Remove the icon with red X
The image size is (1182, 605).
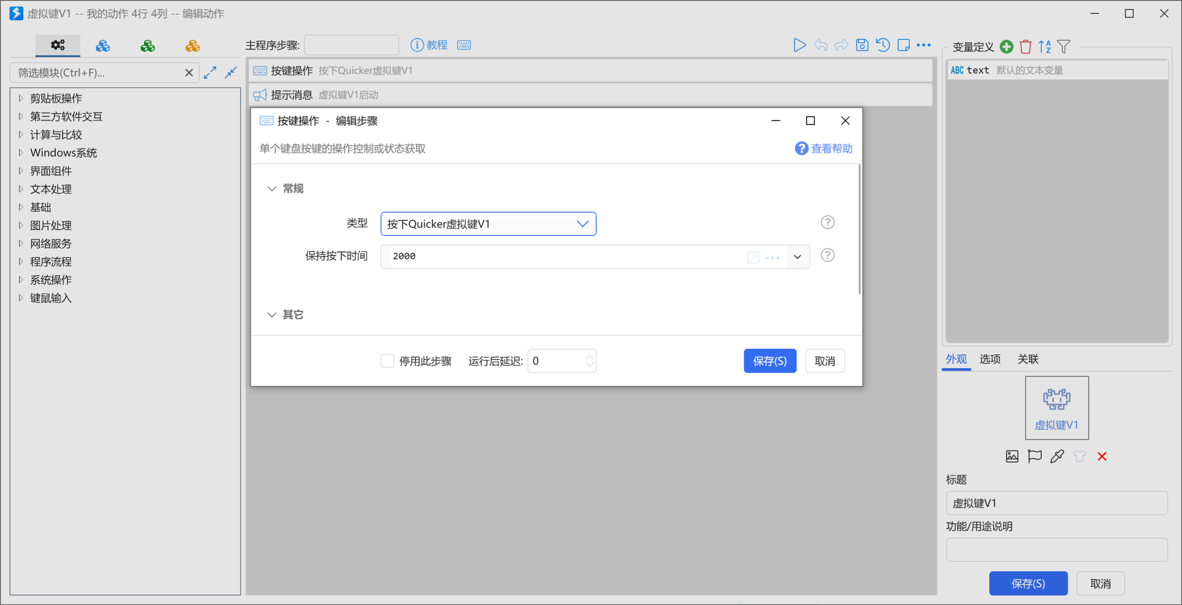pos(1102,457)
